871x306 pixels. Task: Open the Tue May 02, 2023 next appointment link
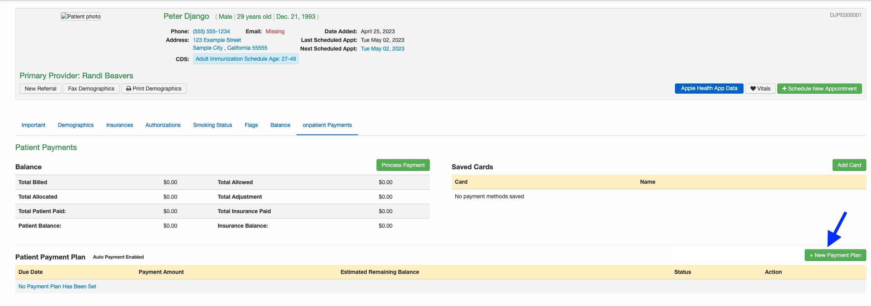coord(382,49)
